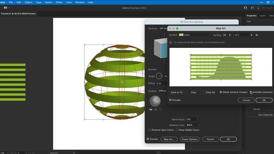Click the Map Art... button
Image resolution: width=274 pixels, height=154 pixels.
click(x=169, y=139)
